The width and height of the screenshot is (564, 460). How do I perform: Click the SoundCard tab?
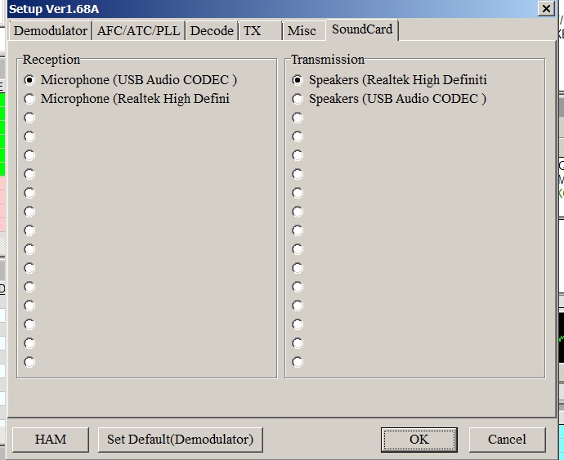(362, 29)
